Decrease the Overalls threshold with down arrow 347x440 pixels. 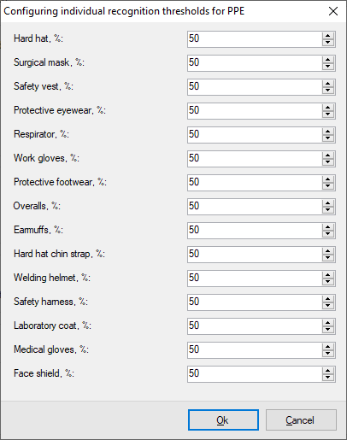pyautogui.click(x=328, y=210)
